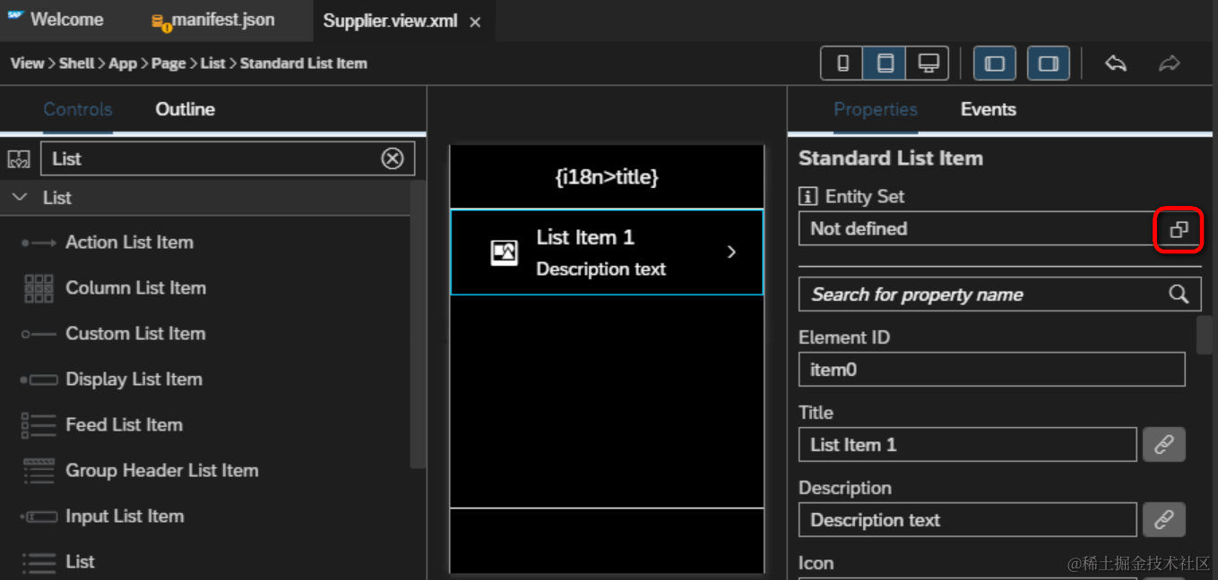The height and width of the screenshot is (580, 1218).
Task: Click the Entity Set info icon
Action: point(808,196)
